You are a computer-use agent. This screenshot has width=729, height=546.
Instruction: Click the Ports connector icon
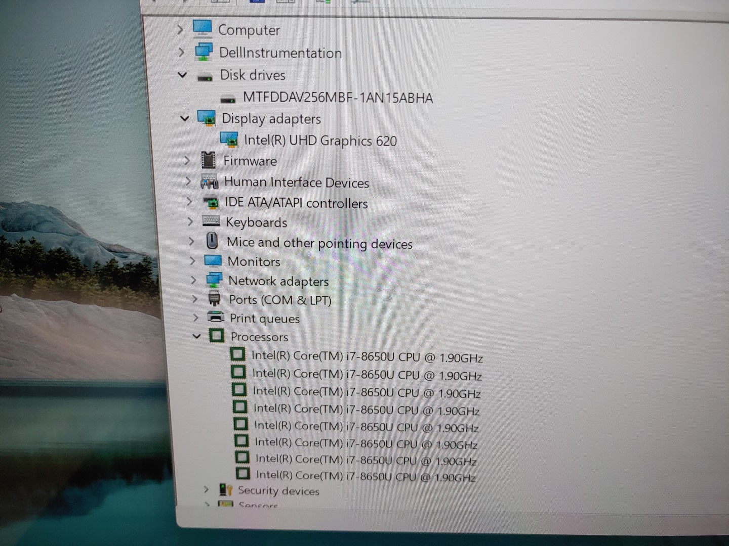(x=215, y=299)
